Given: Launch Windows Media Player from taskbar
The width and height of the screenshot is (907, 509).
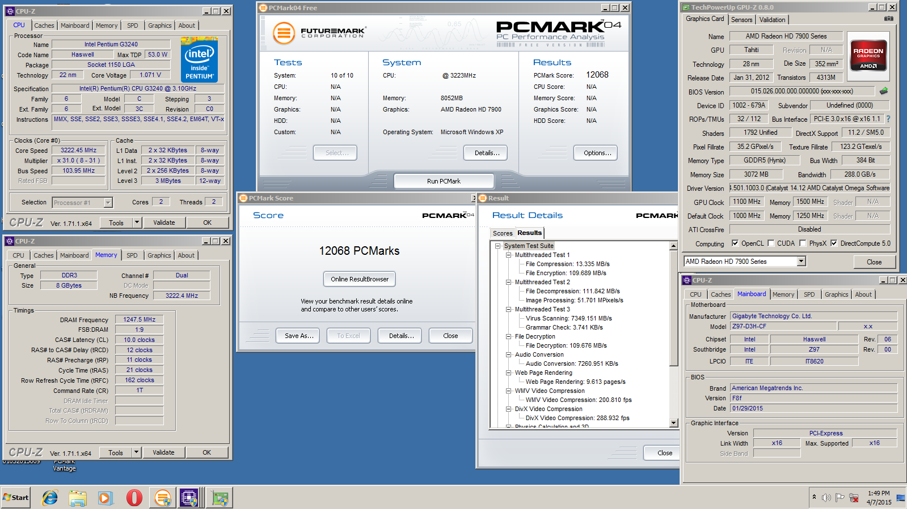Looking at the screenshot, I should pos(106,498).
